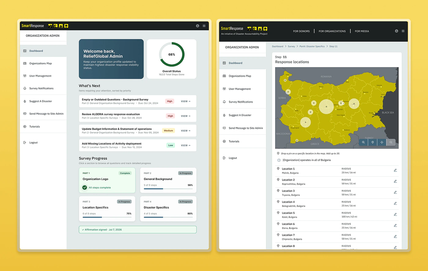View the Add Missing Locations item
Viewport: 428px width, 271px height.
pyautogui.click(x=186, y=145)
